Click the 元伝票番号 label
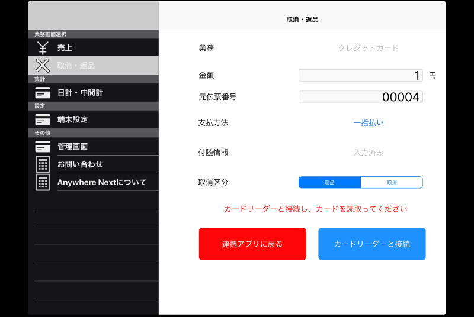The width and height of the screenshot is (474, 317). [x=217, y=97]
